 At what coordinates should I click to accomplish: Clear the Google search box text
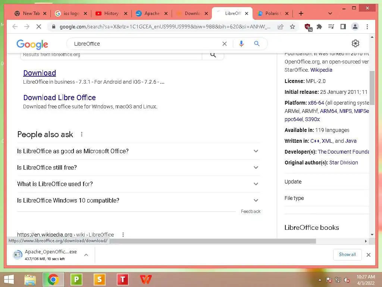(x=225, y=44)
